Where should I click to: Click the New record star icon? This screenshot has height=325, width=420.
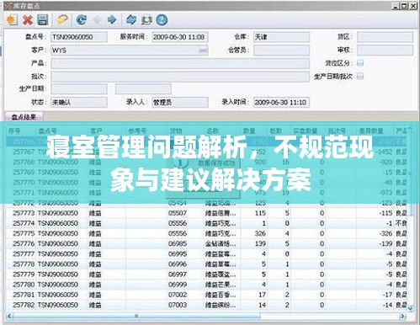coord(12,19)
